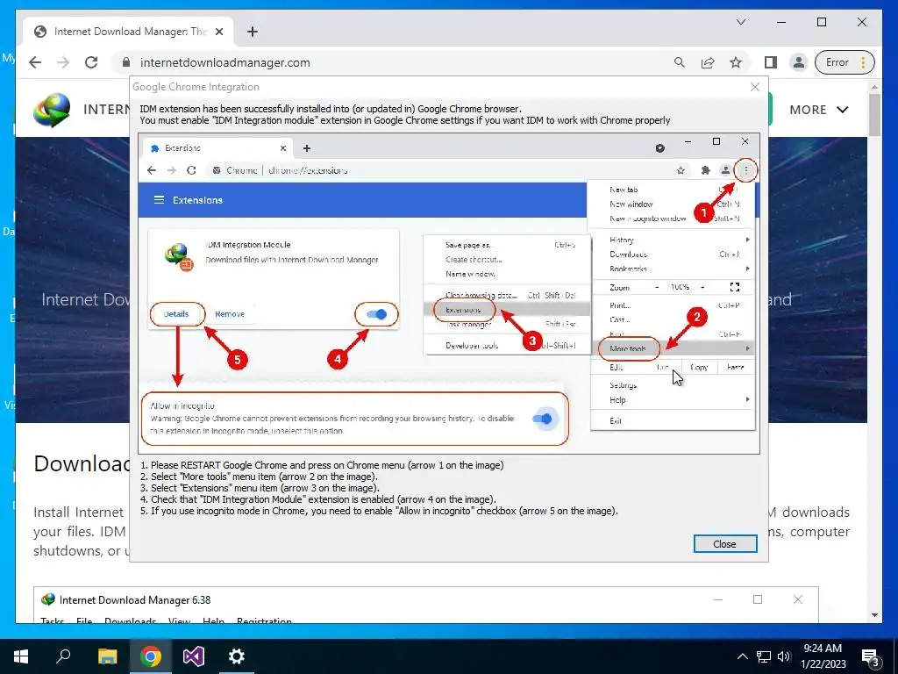The height and width of the screenshot is (674, 898).
Task: Bookmark this page with the star icon
Action: (736, 62)
